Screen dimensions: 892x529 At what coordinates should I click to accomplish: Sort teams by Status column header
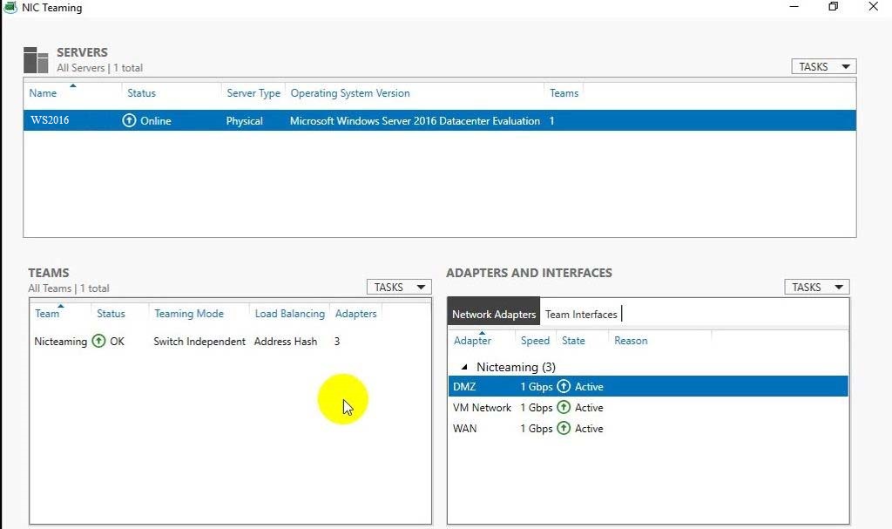point(111,314)
